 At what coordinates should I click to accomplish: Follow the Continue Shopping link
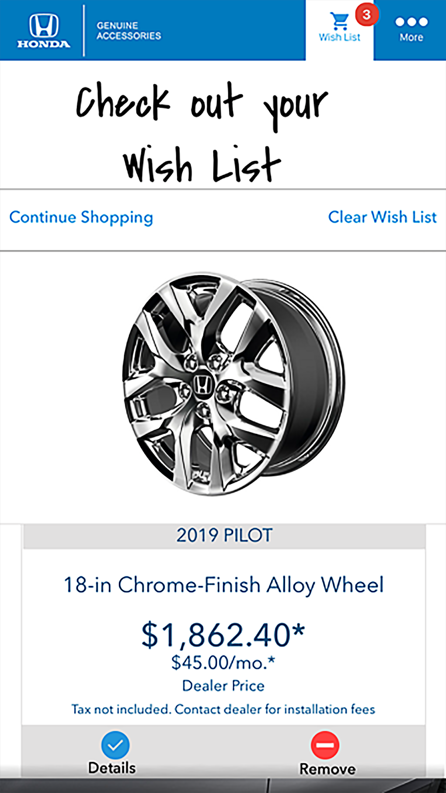click(x=81, y=217)
